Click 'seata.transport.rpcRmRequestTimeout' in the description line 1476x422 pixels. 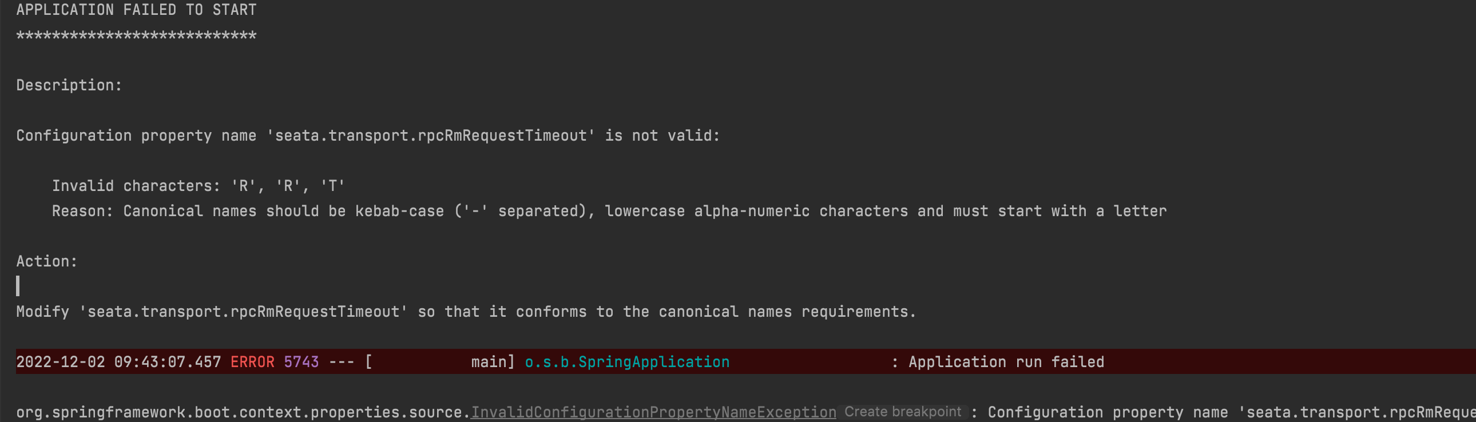point(431,136)
